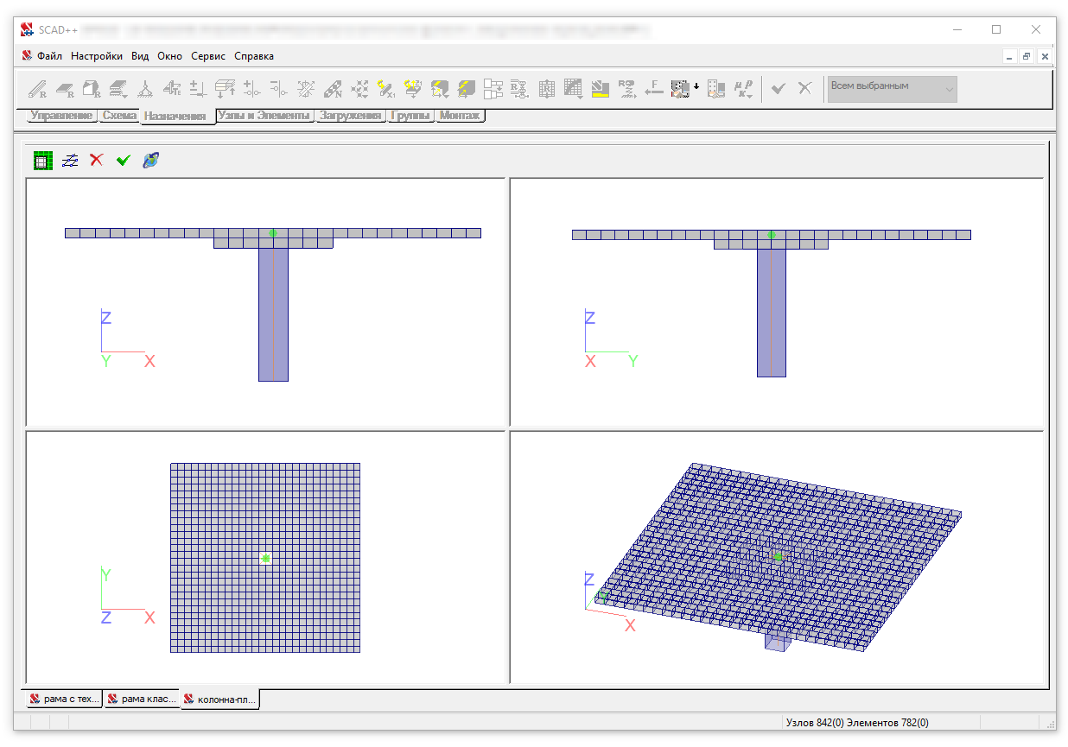
Task: Click the X1 local axes orientation icon
Action: (386, 88)
